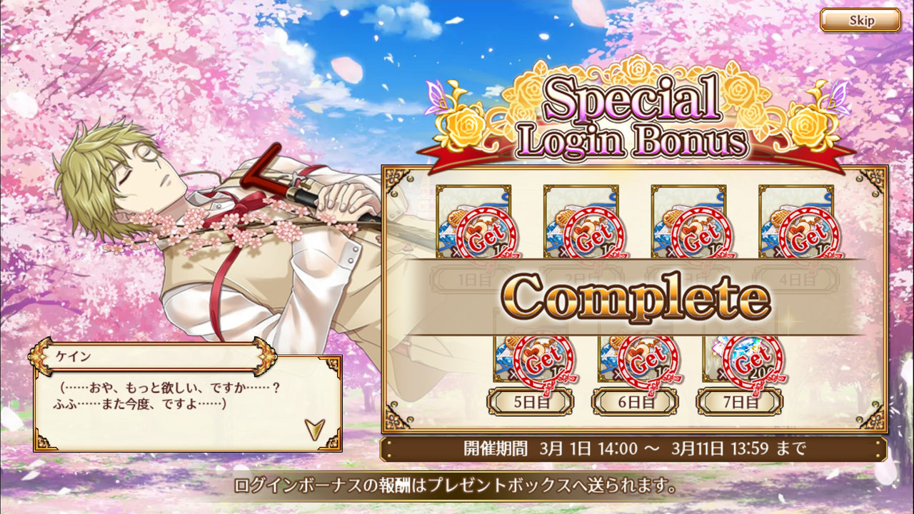Click the 6日目 label

635,402
